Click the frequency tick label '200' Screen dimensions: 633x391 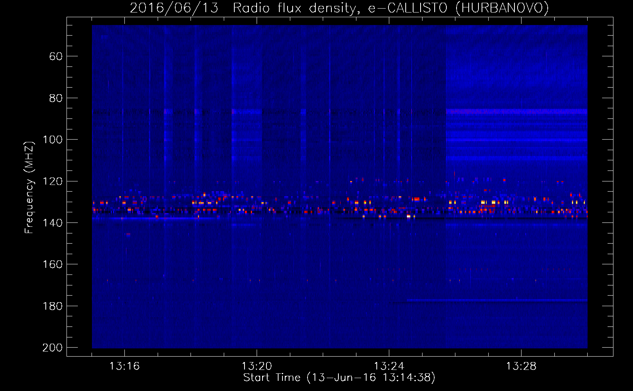coord(53,348)
